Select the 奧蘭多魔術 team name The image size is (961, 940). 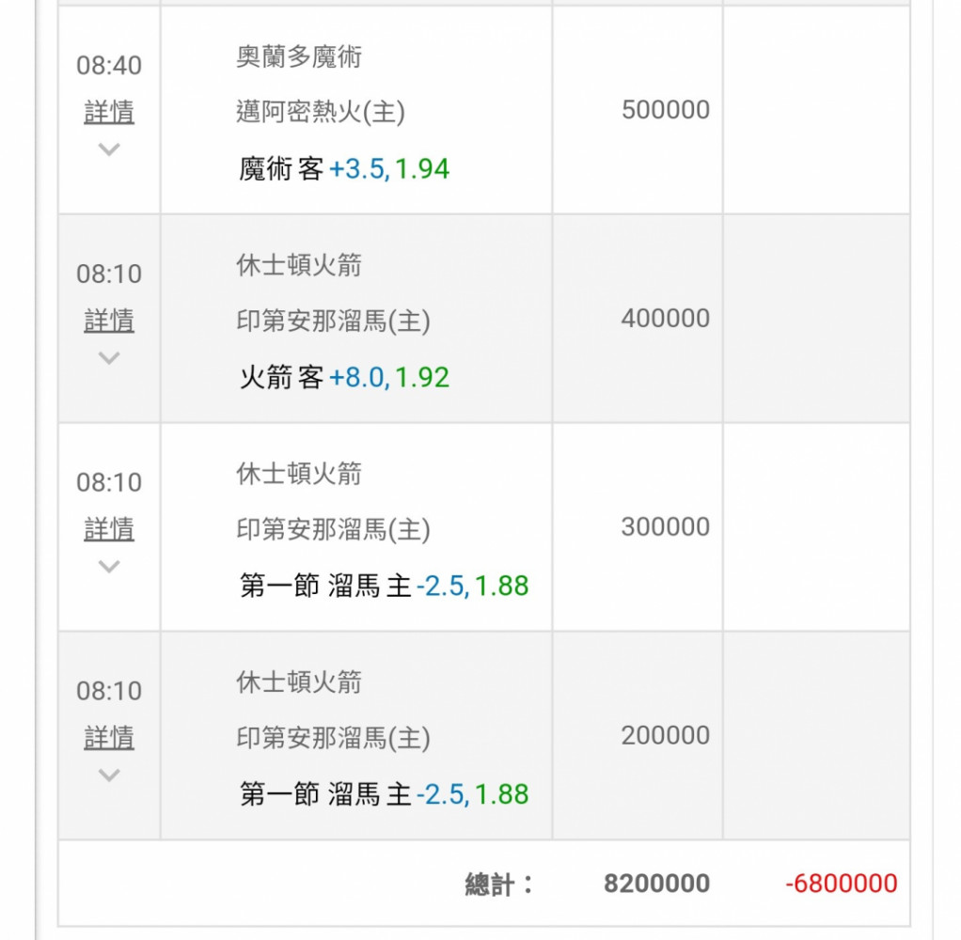(299, 57)
